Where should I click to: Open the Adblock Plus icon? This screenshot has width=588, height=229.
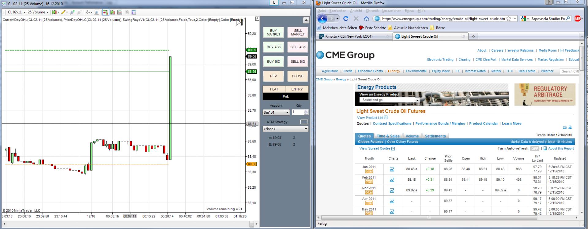[x=578, y=19]
